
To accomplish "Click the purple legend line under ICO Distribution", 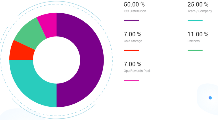I will (x=131, y=21).
